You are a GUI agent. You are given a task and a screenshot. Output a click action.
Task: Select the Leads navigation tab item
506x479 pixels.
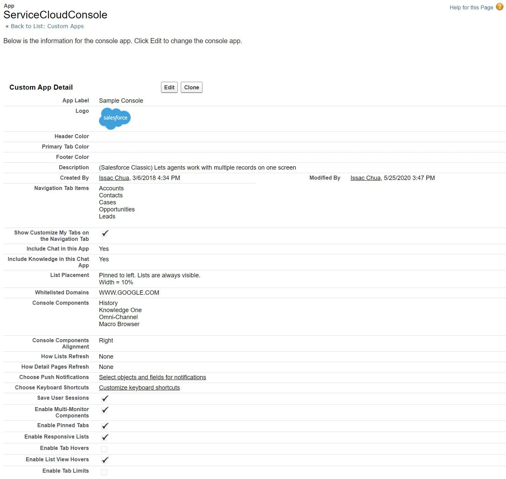pyautogui.click(x=107, y=216)
